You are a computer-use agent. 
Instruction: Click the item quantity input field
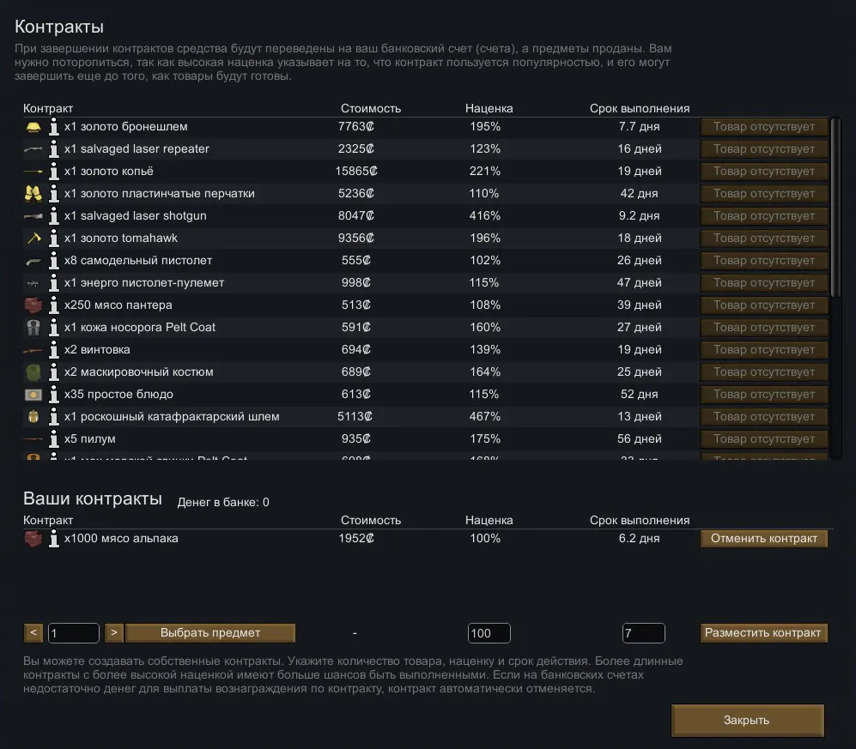point(74,633)
